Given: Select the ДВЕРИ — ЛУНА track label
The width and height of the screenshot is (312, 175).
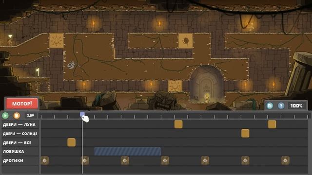Looking at the screenshot, I should [x=19, y=124].
